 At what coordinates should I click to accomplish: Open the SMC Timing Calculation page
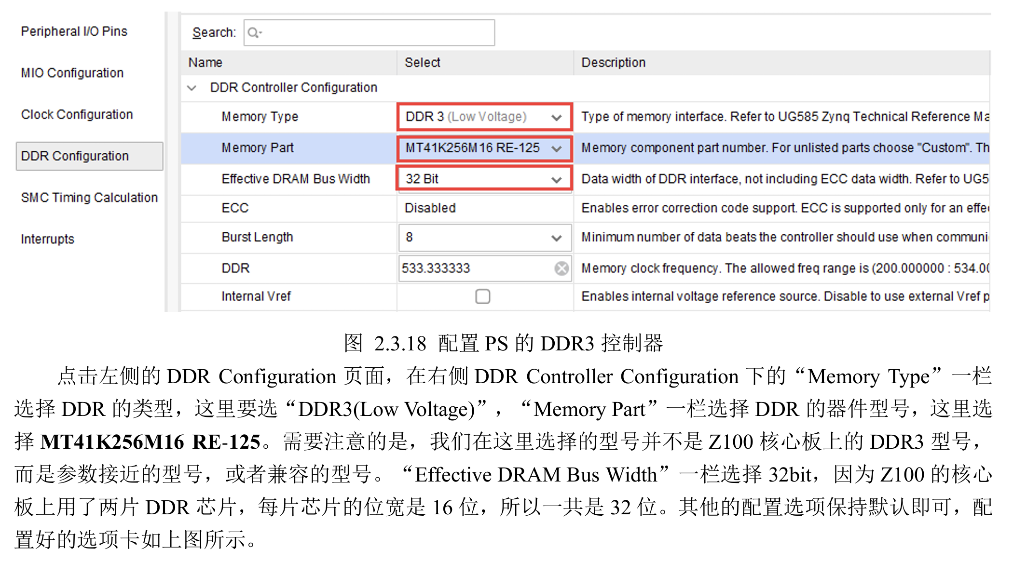(x=89, y=198)
